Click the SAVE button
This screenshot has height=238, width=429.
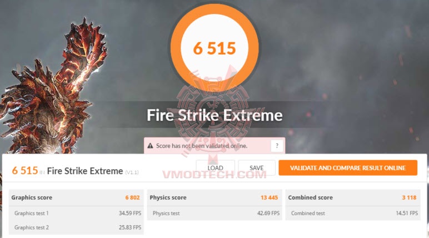coord(257,168)
